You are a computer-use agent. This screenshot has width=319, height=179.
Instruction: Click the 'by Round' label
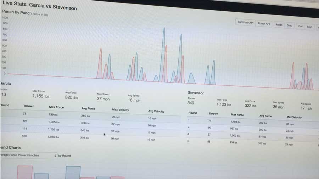click(65, 156)
